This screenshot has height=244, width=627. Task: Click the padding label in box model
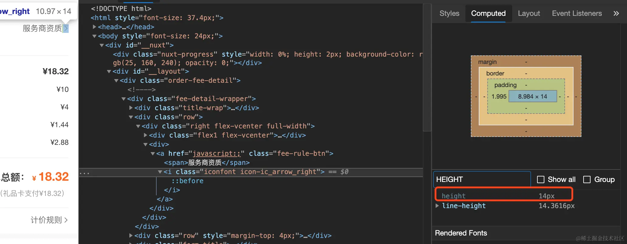coord(505,85)
